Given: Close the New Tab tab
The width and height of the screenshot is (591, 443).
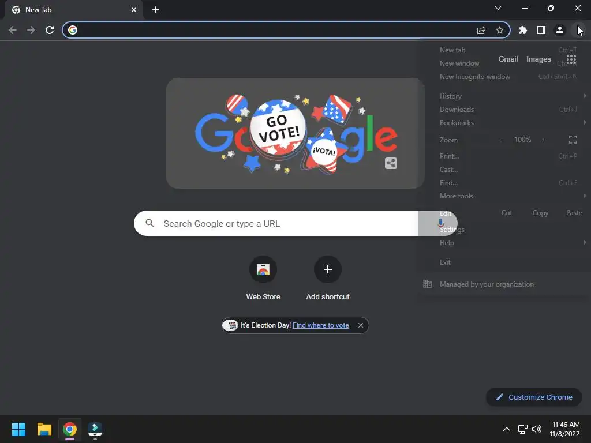Looking at the screenshot, I should click(x=134, y=10).
